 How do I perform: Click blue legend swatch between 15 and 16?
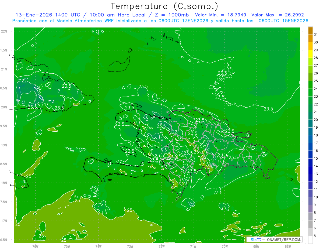[310, 155]
